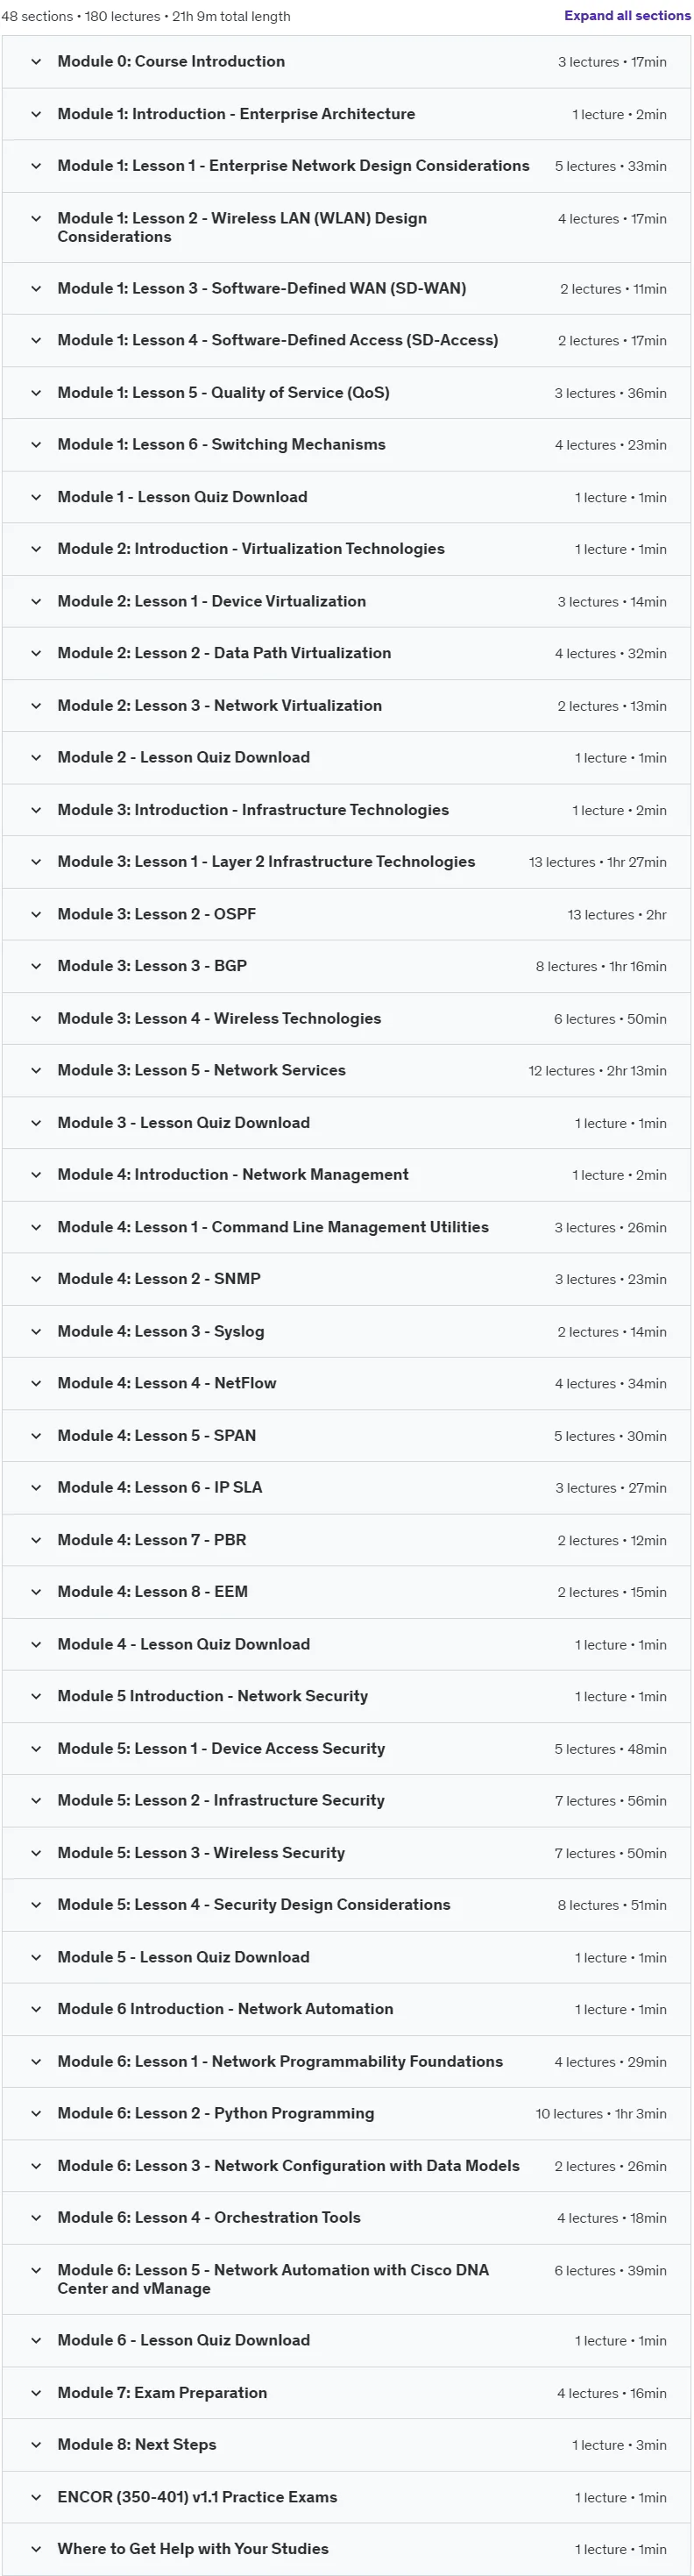This screenshot has height=2576, width=694.
Task: Open Module 5: Lesson 3 - Wireless Security section
Action: (346, 1853)
